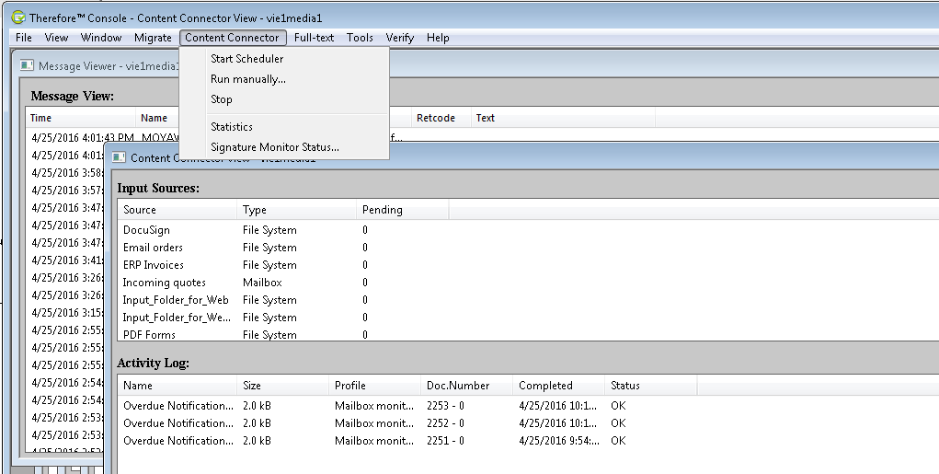
Task: Click the Mailbox type cell
Action: tap(262, 283)
